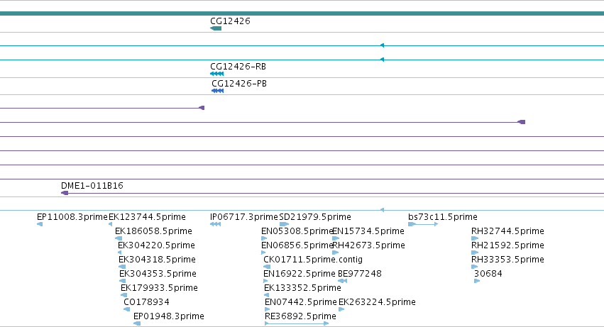Select the thick teal chromosome bar
604x327 pixels.
point(302,13)
